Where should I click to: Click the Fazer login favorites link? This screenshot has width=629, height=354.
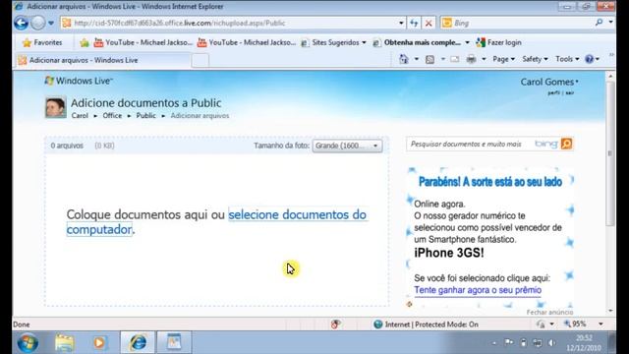(x=498, y=42)
